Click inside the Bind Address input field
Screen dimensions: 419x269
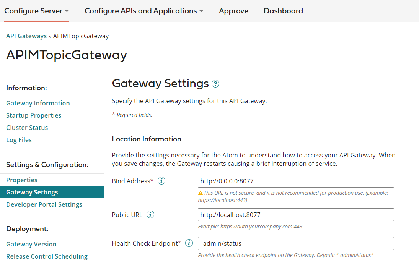coord(295,181)
